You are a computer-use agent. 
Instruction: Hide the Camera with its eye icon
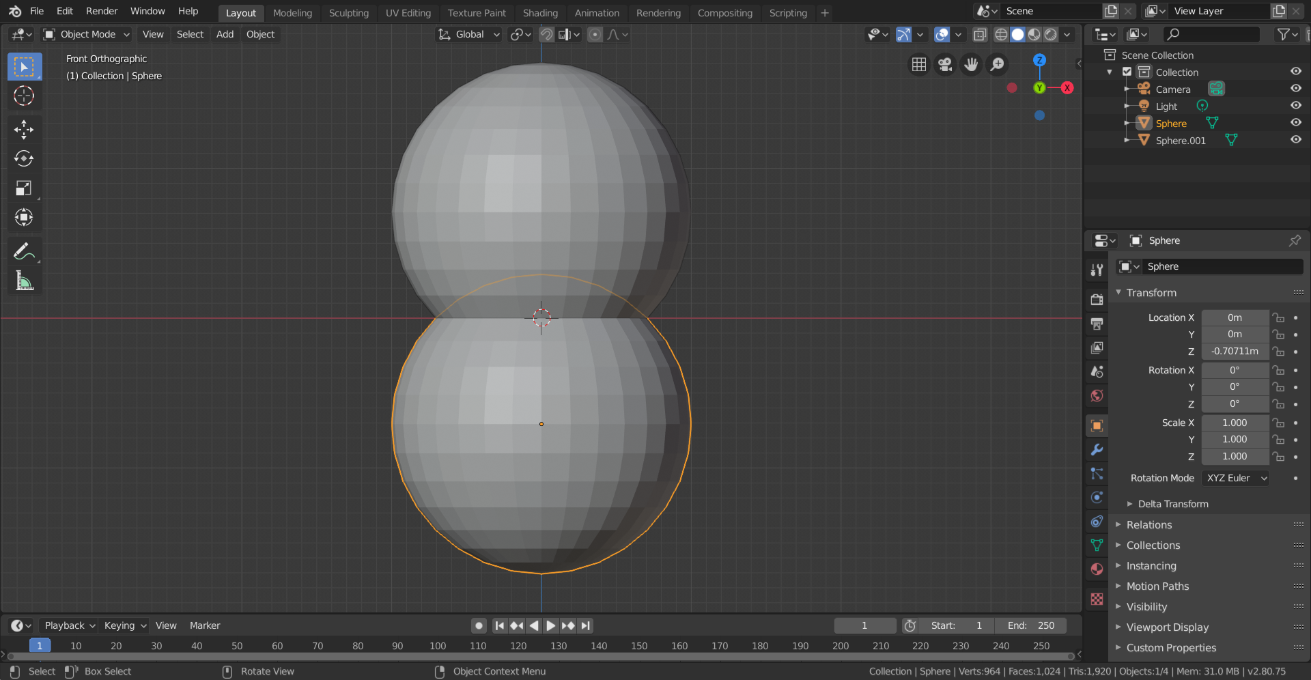click(1295, 89)
